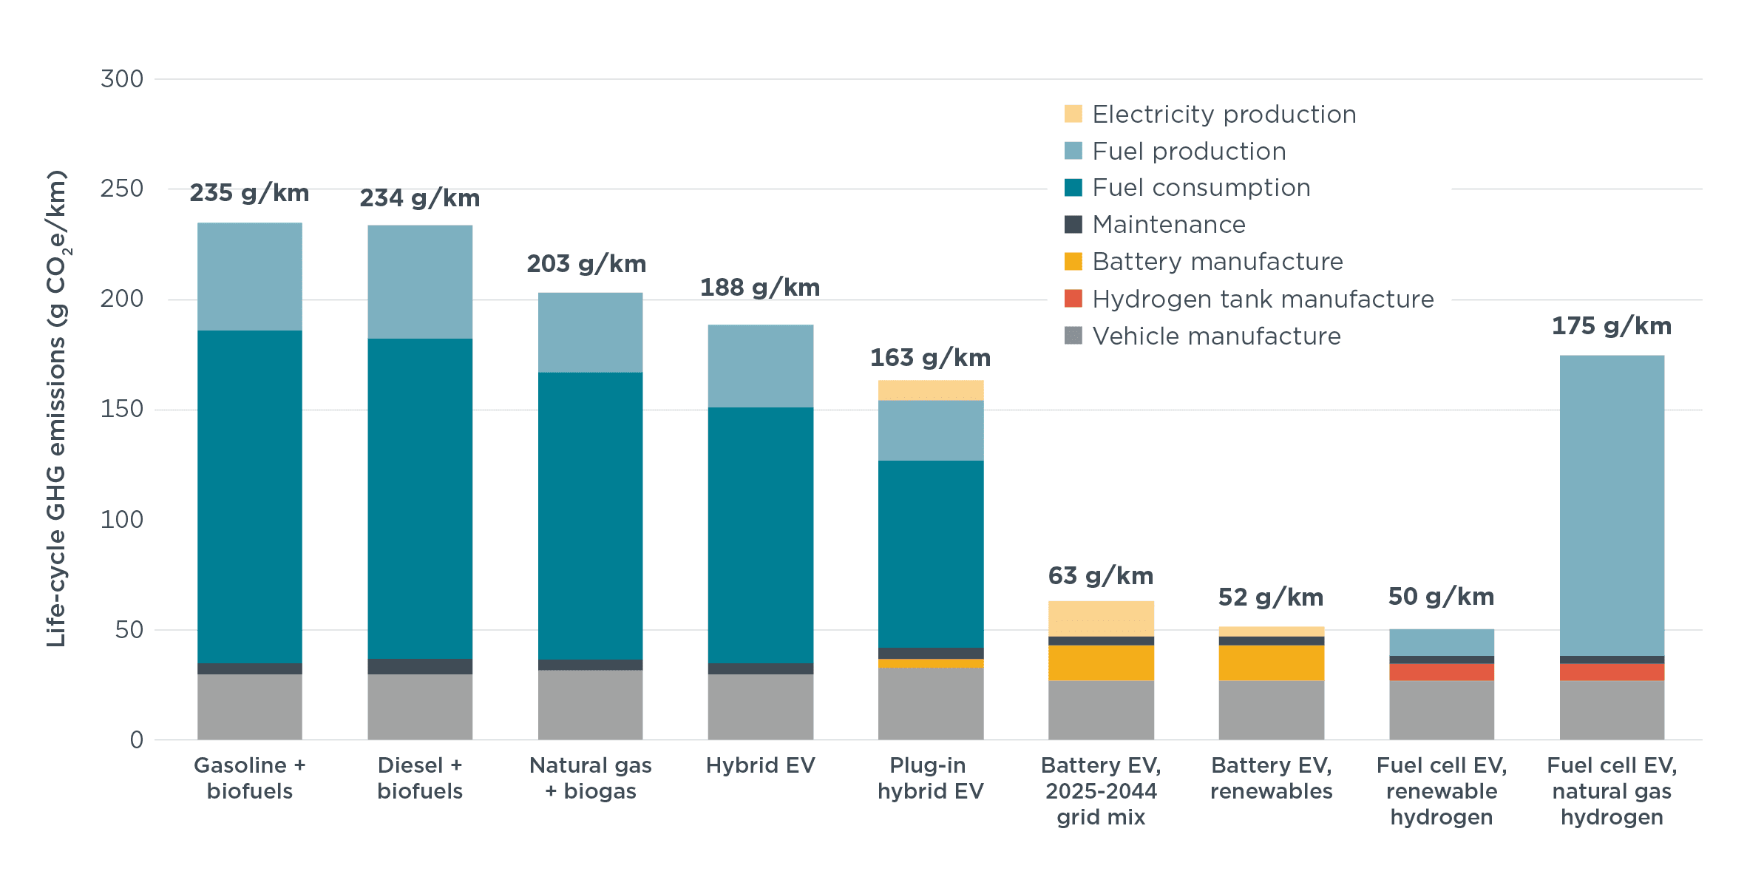Image resolution: width=1747 pixels, height=874 pixels.
Task: Click the natural gas hydrogen fuel production segment
Action: pyautogui.click(x=1611, y=504)
